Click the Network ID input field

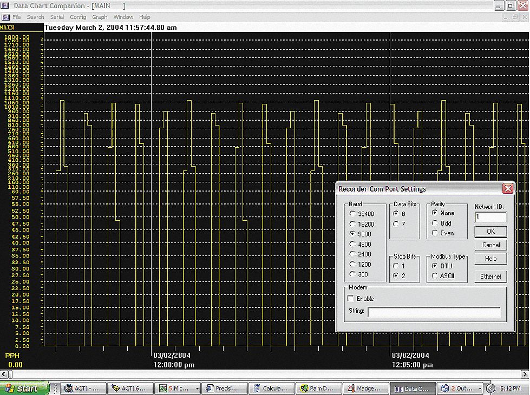coord(490,217)
